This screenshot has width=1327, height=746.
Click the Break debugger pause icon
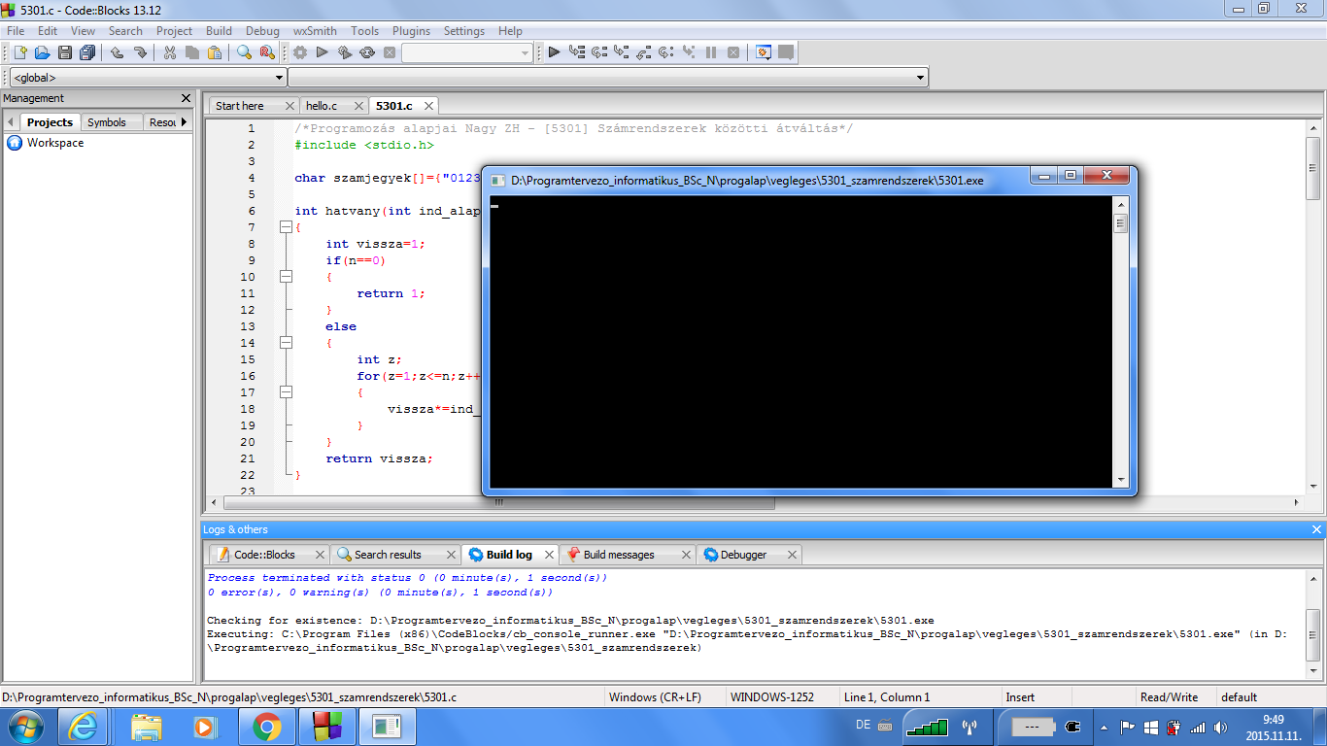tap(711, 52)
